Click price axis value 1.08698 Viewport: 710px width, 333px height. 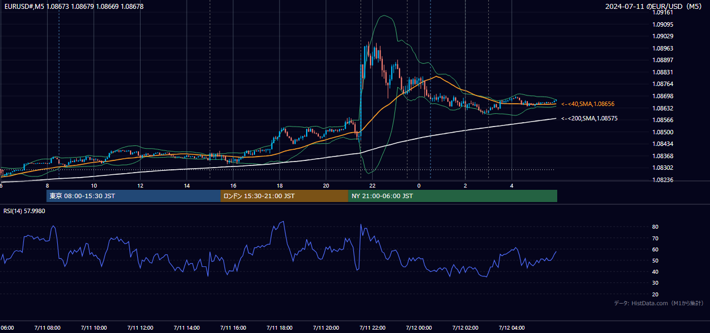(662, 96)
